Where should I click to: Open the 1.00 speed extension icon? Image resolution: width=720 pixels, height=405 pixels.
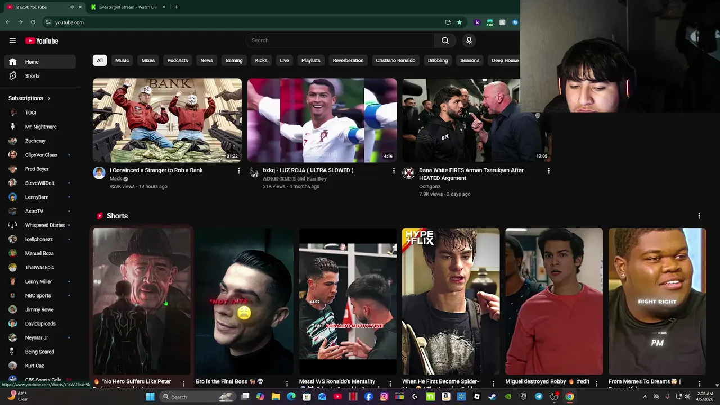490,22
